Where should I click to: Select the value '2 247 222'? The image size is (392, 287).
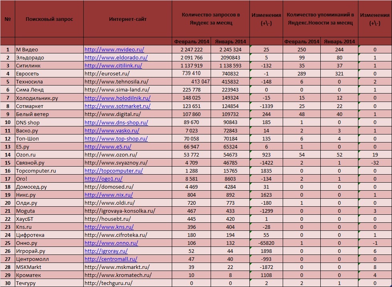tap(191, 49)
